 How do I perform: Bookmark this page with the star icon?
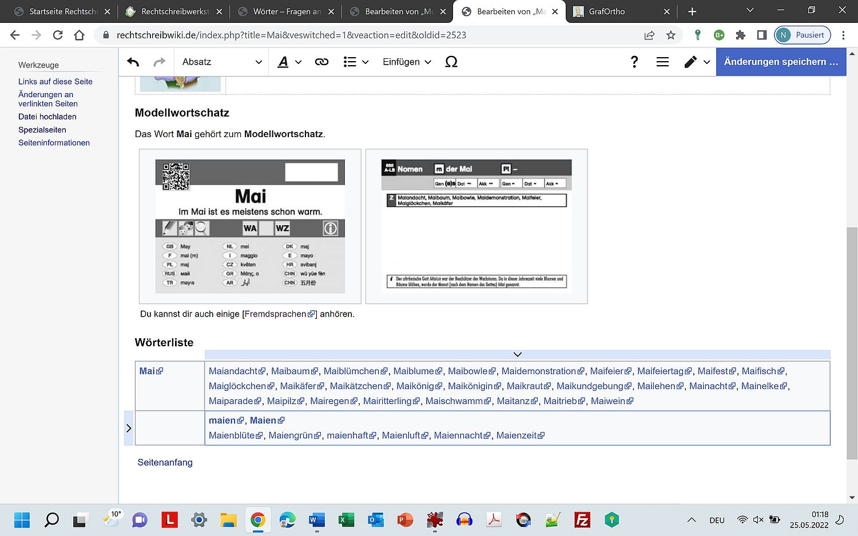[671, 35]
